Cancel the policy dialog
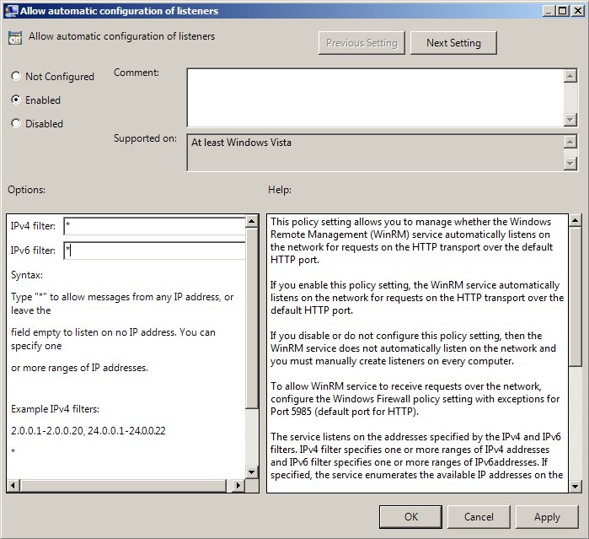The height and width of the screenshot is (539, 589). pyautogui.click(x=479, y=517)
